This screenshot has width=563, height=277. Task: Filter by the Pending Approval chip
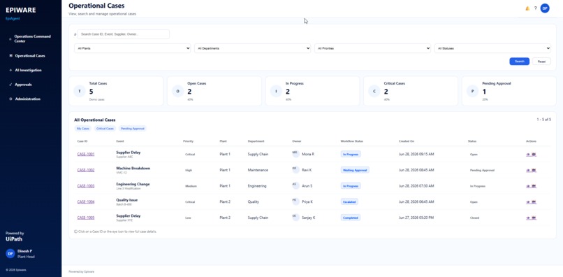(133, 129)
